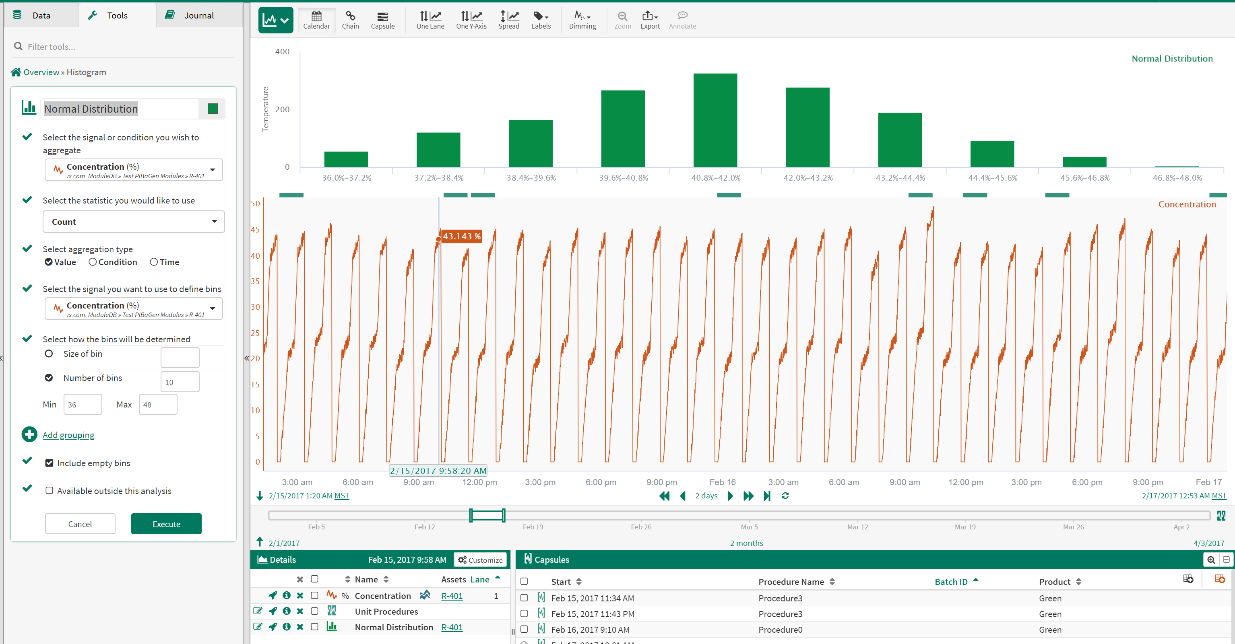Click the Execute button
The image size is (1235, 644).
[166, 524]
